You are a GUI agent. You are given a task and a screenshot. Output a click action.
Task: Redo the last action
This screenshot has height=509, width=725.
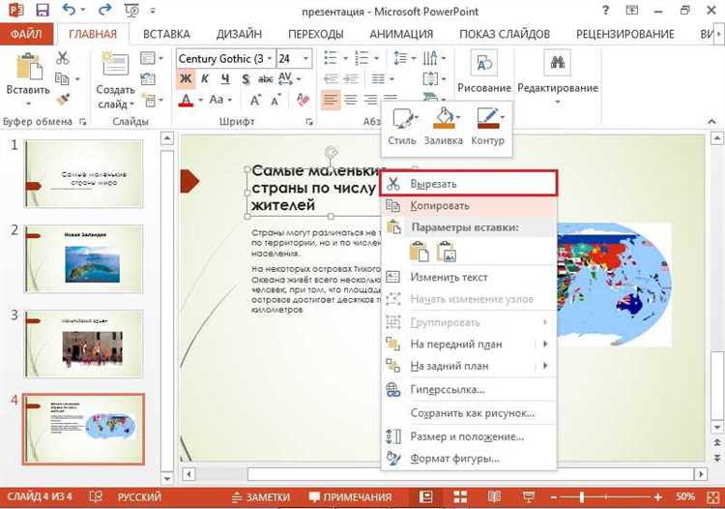pos(105,11)
